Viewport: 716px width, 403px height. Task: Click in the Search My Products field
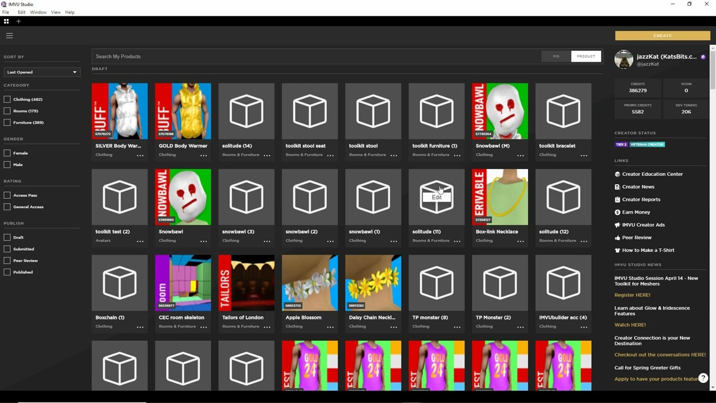coord(316,57)
